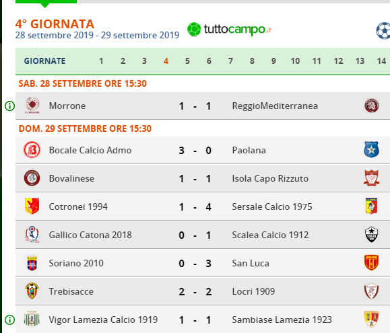This screenshot has width=390, height=333.
Task: Open Gallico Catona 2018 team link
Action: coord(90,235)
